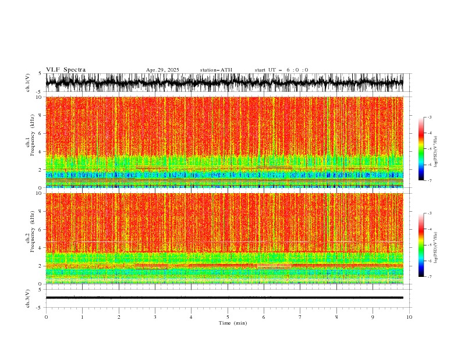The image size is (461, 356).
Task: Click the ch.3 waveform trace
Action: coord(224,298)
